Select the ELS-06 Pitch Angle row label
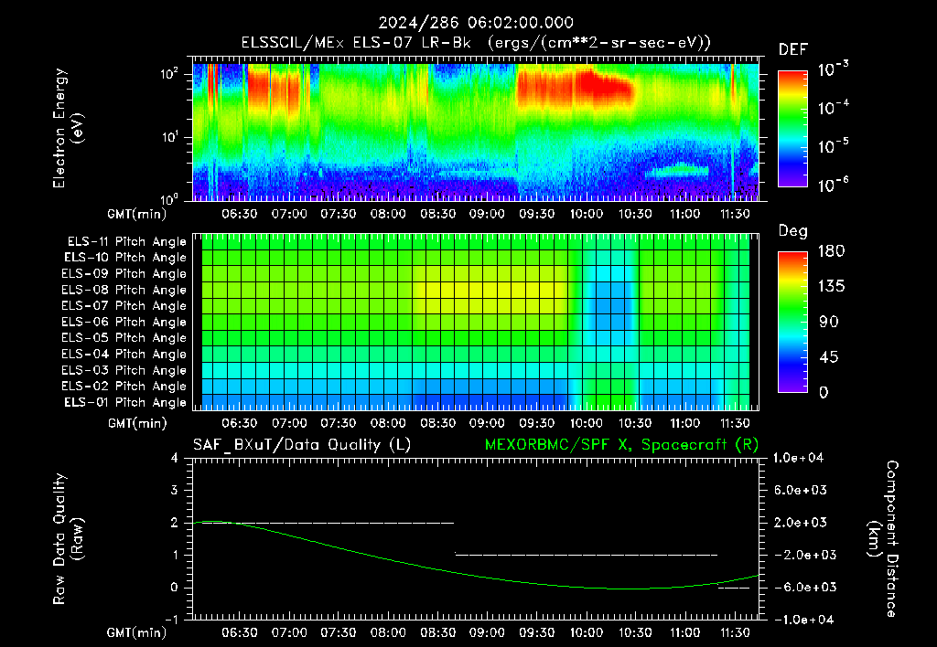937x647 pixels. (x=124, y=323)
